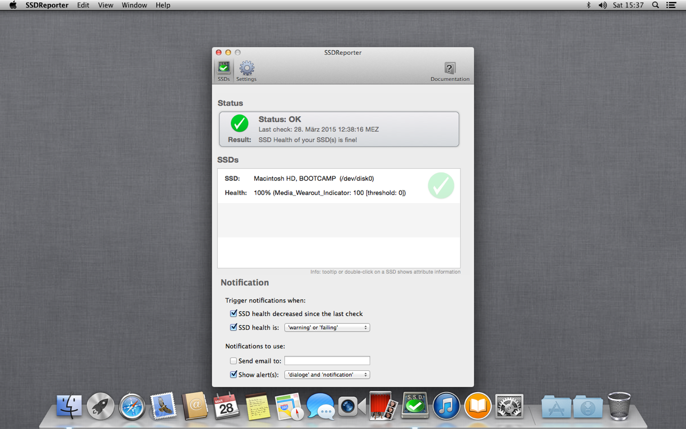Open Safari from the Dock
Image resolution: width=686 pixels, height=429 pixels.
pyautogui.click(x=132, y=407)
